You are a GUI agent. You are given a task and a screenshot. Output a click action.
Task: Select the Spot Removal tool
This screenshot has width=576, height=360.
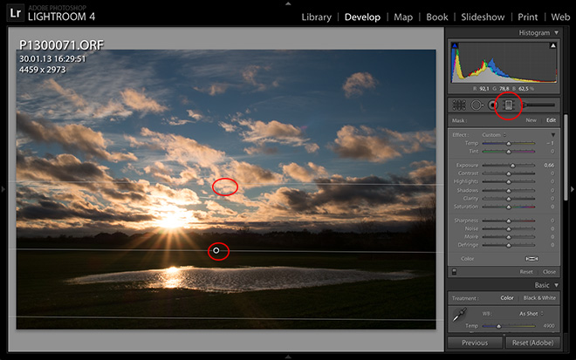tap(477, 105)
